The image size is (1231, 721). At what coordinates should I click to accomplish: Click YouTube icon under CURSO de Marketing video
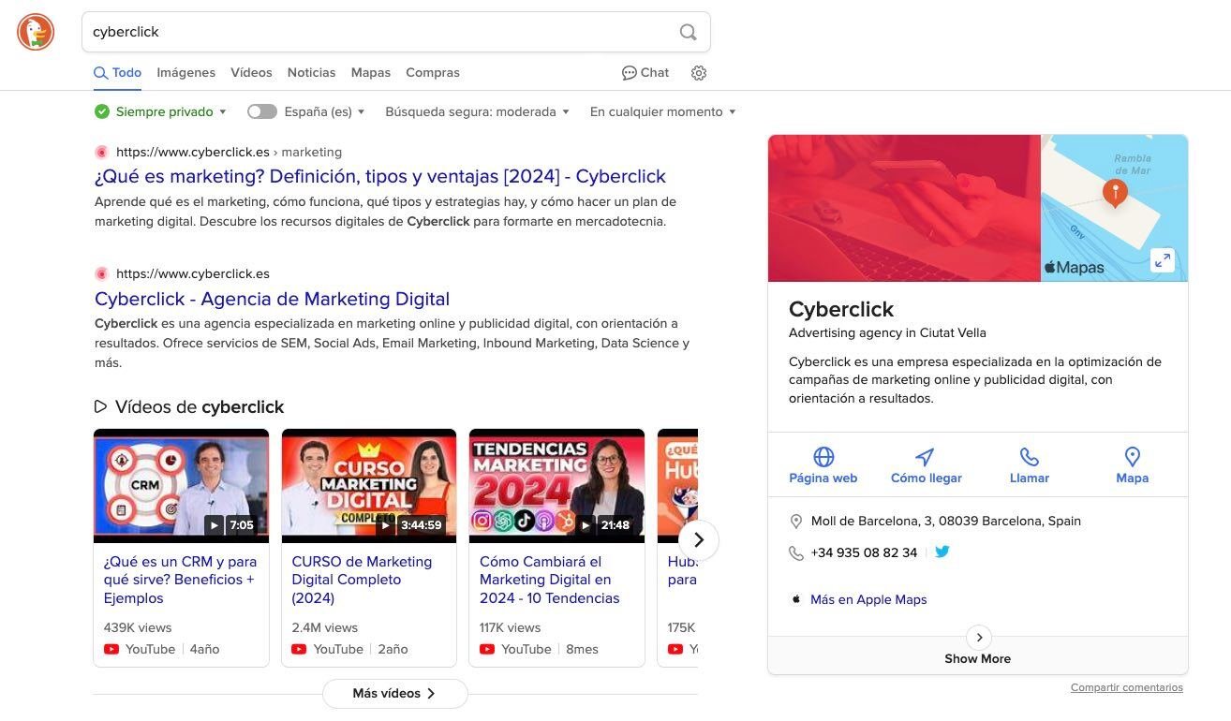point(299,649)
